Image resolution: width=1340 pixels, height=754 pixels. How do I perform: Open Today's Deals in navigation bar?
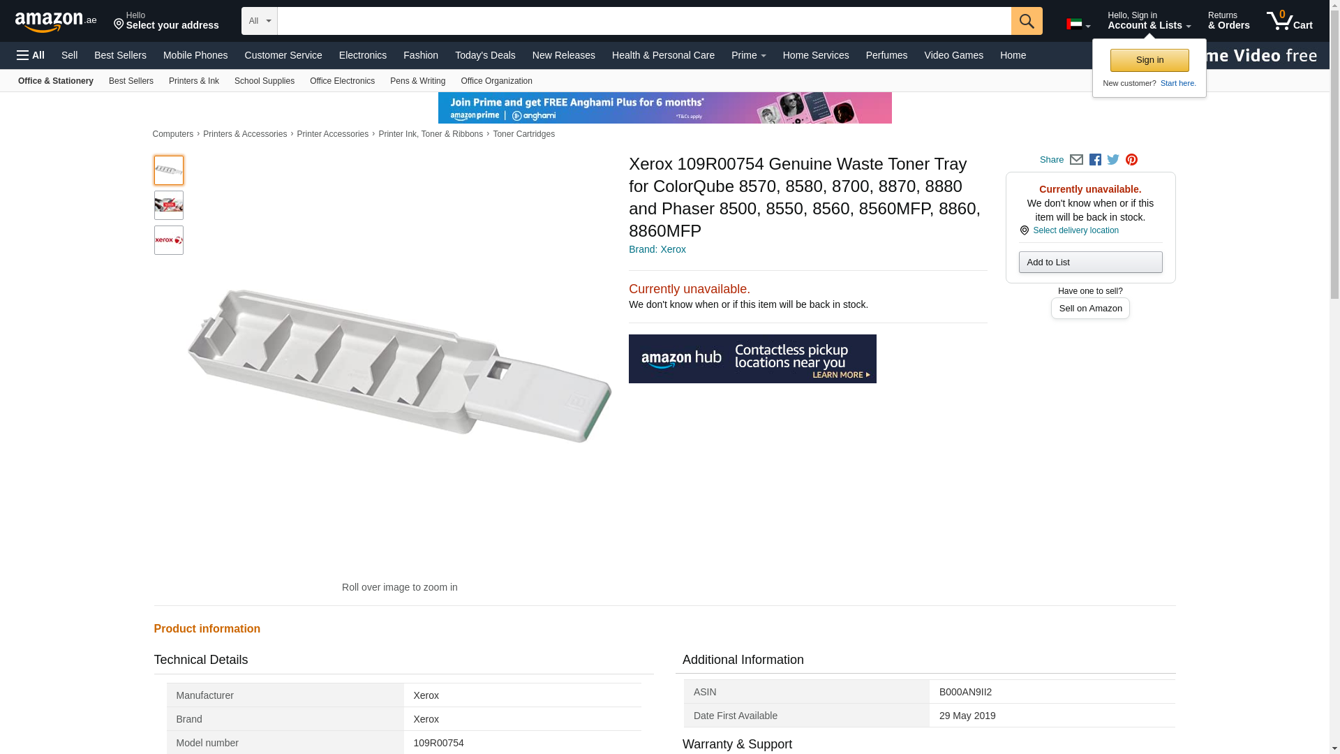coord(485,55)
